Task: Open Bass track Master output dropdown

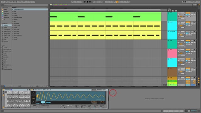Action: (181, 55)
